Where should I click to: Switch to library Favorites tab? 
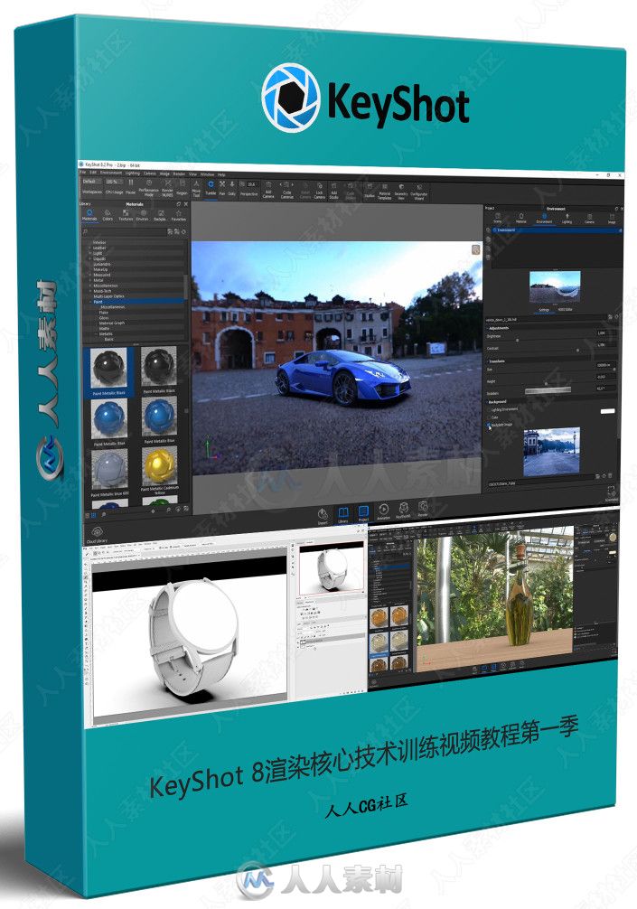pyautogui.click(x=179, y=214)
